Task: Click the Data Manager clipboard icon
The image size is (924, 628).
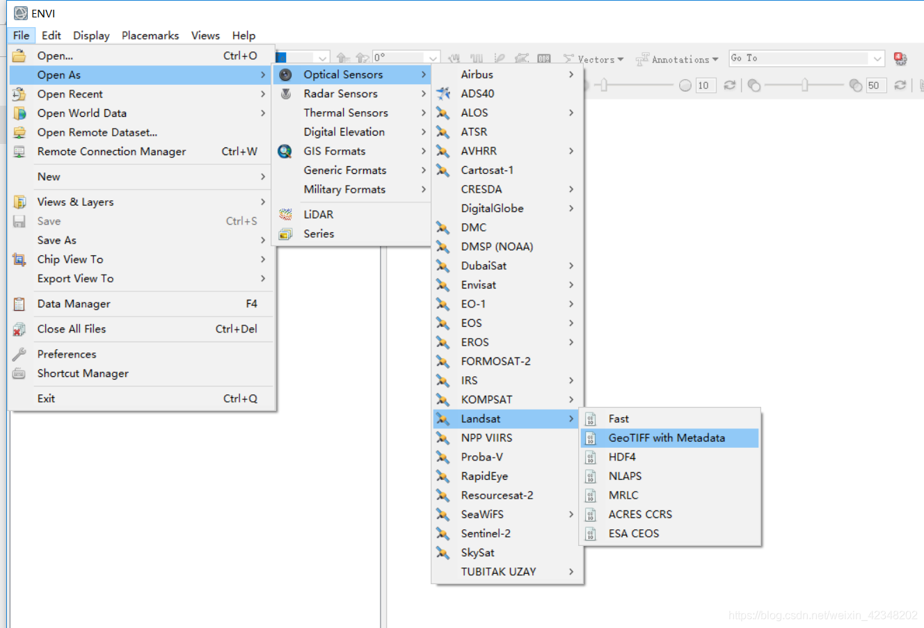Action: pyautogui.click(x=19, y=304)
